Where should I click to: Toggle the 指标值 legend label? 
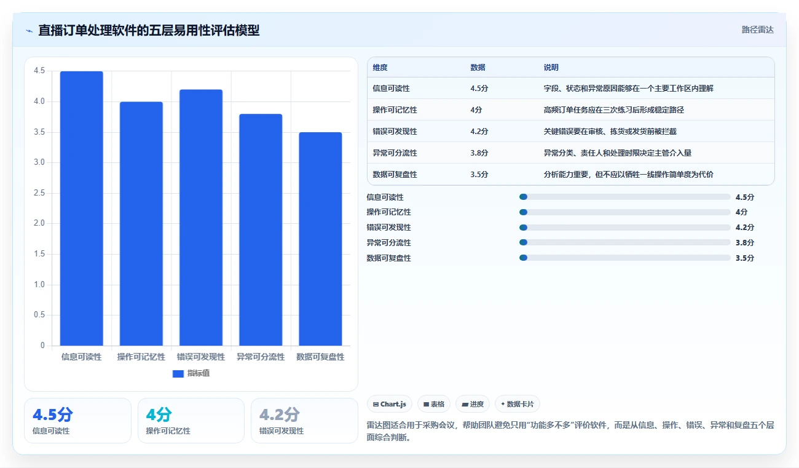coord(199,373)
